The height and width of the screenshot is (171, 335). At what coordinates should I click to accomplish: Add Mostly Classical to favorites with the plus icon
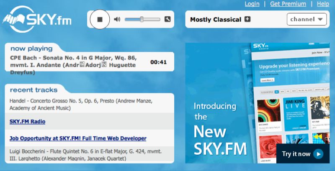click(247, 19)
